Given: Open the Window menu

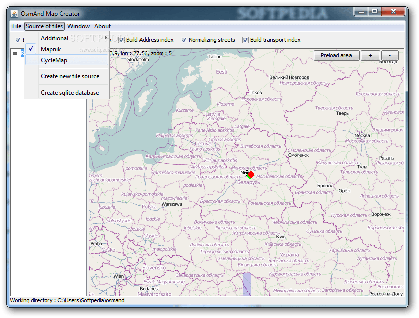Looking at the screenshot, I should [79, 26].
